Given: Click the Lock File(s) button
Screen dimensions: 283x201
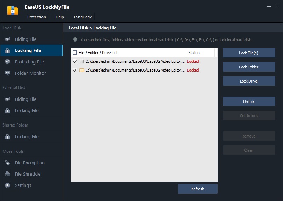Looking at the screenshot, I should tap(249, 53).
